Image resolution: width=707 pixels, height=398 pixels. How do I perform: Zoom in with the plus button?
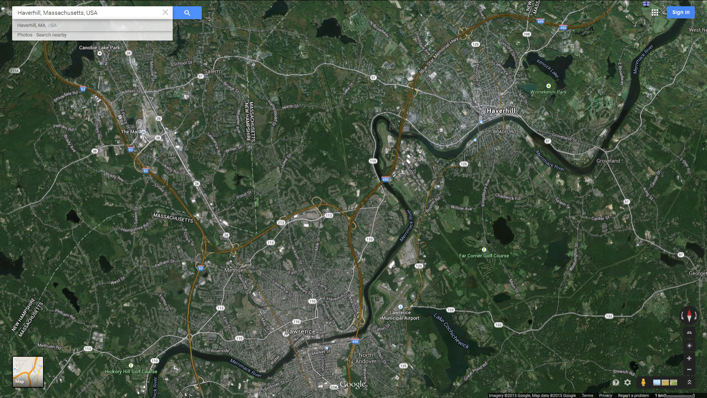[x=689, y=358]
